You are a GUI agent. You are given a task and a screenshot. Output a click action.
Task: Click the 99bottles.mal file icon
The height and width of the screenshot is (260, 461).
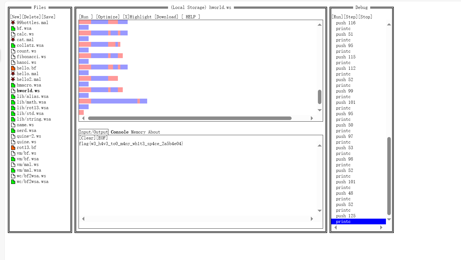pyautogui.click(x=13, y=23)
